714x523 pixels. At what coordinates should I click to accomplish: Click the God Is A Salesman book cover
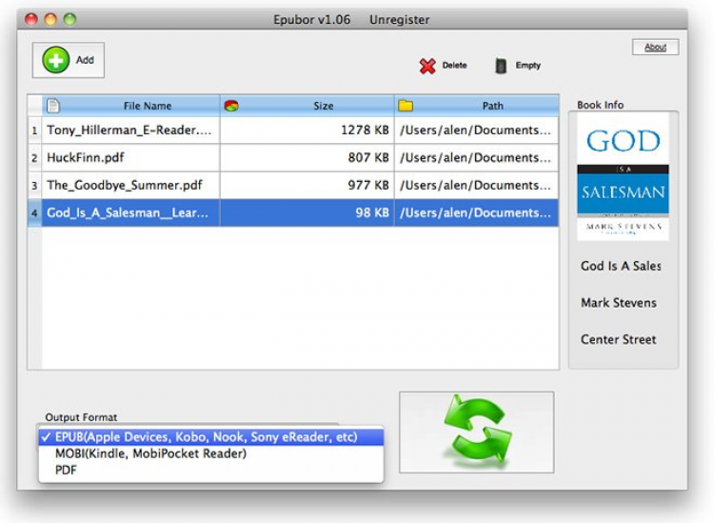(x=623, y=177)
